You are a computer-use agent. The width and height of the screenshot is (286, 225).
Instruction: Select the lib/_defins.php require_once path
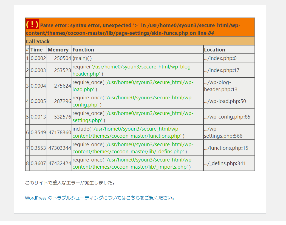133,148
